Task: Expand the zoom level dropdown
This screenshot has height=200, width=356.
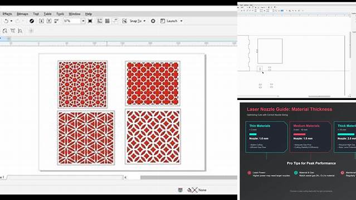Action: point(83,21)
